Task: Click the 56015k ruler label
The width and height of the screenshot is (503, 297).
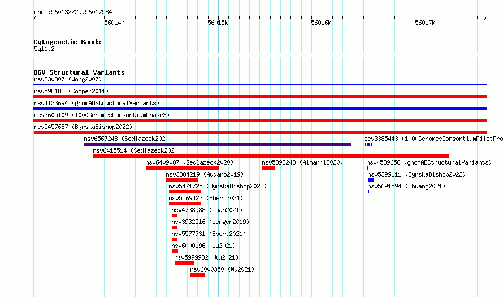Action: tap(218, 23)
